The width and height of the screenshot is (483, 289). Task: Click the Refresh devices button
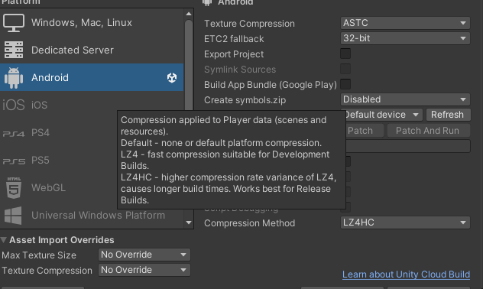tap(448, 115)
